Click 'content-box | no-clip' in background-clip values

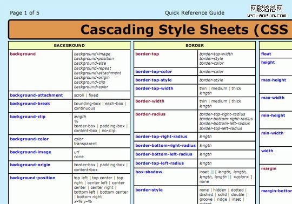click(x=95, y=131)
